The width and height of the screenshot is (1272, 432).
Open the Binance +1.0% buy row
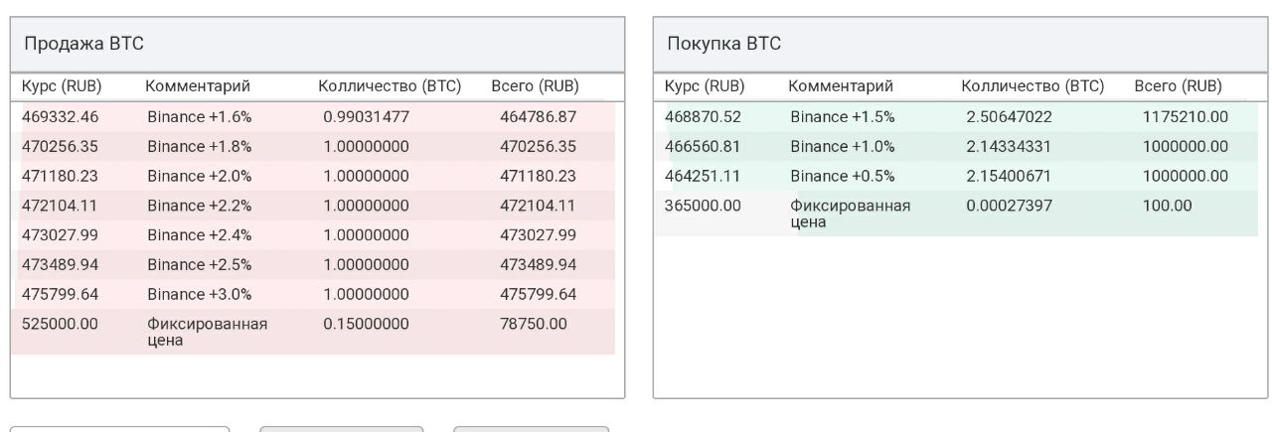(956, 147)
